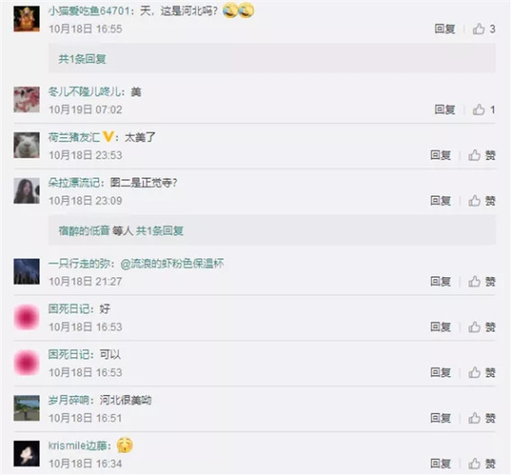Like 困死日记's comment saying 好
Viewport: 512px width, 476px height.
click(x=474, y=327)
